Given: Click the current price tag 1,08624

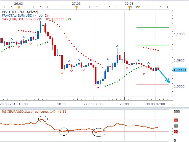Looking at the screenshot, I should (x=180, y=70).
